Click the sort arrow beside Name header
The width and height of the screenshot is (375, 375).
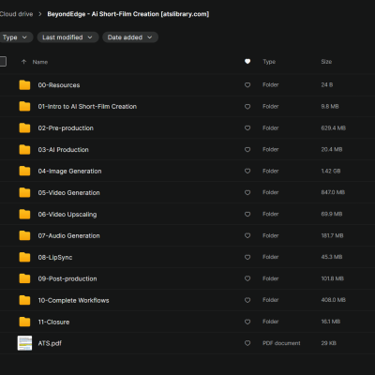(23, 62)
